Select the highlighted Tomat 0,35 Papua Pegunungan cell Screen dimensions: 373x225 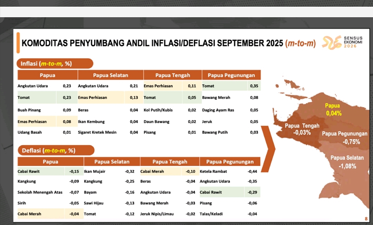pos(231,86)
